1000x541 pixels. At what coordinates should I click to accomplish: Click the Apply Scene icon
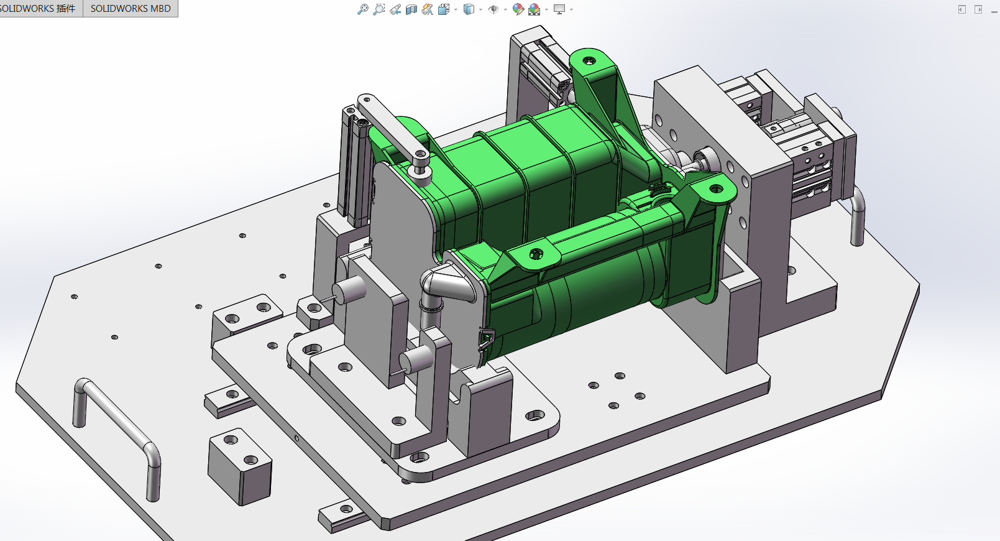[x=534, y=9]
